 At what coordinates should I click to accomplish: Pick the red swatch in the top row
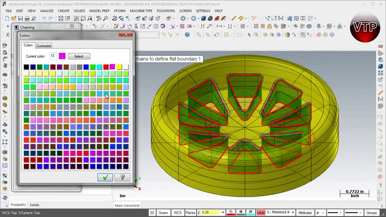tap(106, 67)
